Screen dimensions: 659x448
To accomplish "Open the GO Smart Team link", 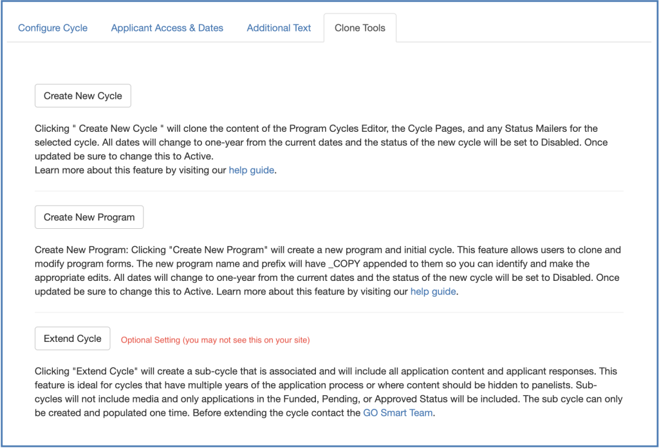I will tap(398, 413).
